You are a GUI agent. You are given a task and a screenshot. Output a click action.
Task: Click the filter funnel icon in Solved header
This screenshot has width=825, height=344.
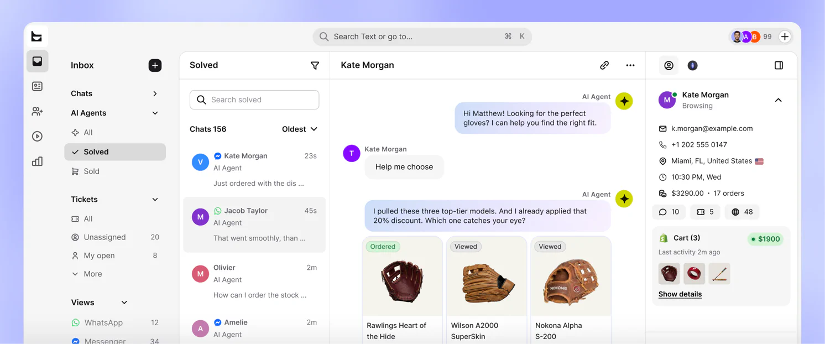315,65
